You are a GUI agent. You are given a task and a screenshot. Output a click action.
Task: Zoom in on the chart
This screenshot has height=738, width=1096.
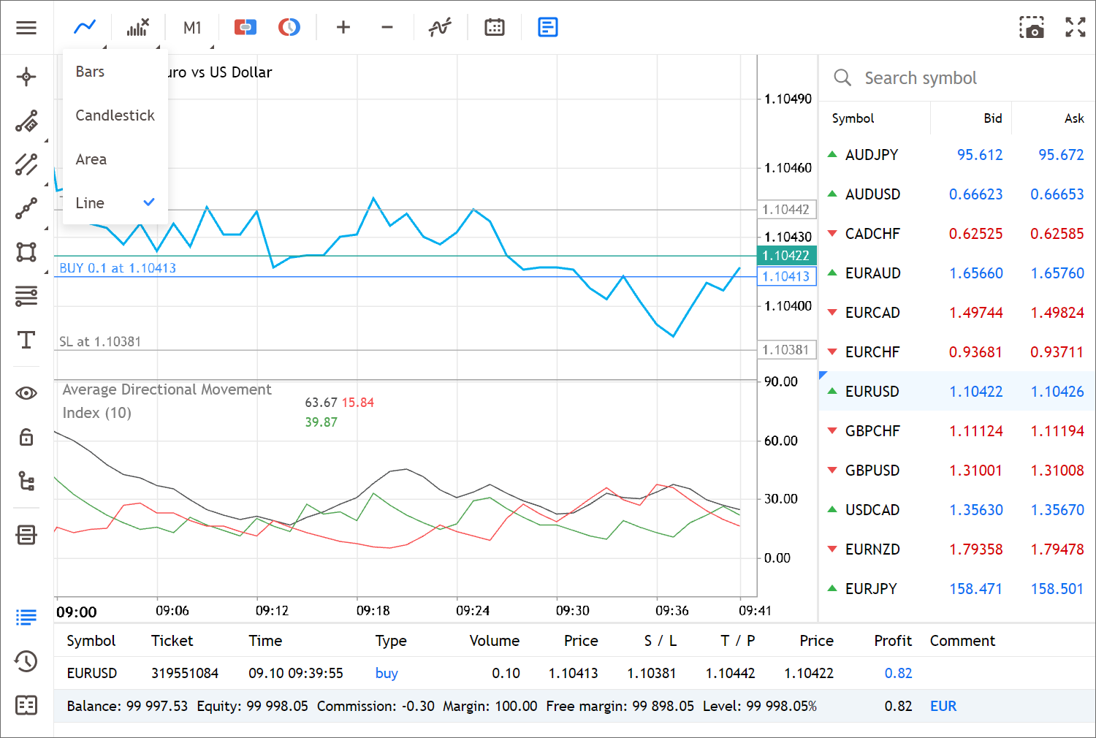pyautogui.click(x=343, y=27)
